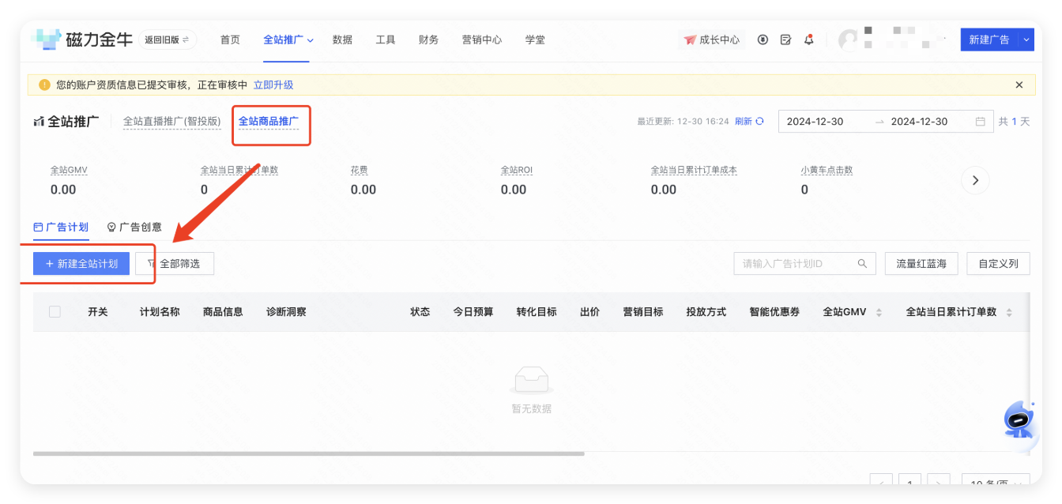Viewport: 1062px width, 504px height.
Task: Click 新建全站计划 button
Action: 81,264
